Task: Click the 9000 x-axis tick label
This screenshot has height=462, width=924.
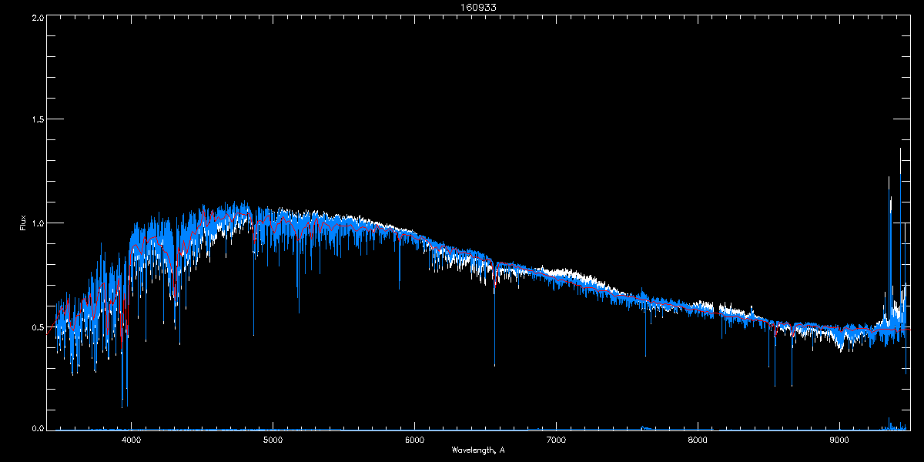Action: click(x=840, y=441)
